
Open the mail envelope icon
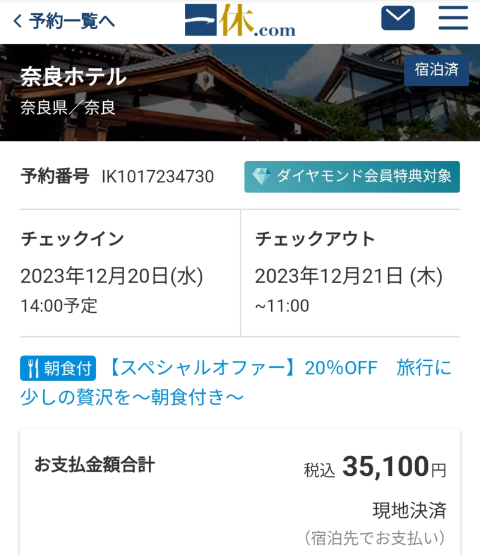[x=398, y=19]
